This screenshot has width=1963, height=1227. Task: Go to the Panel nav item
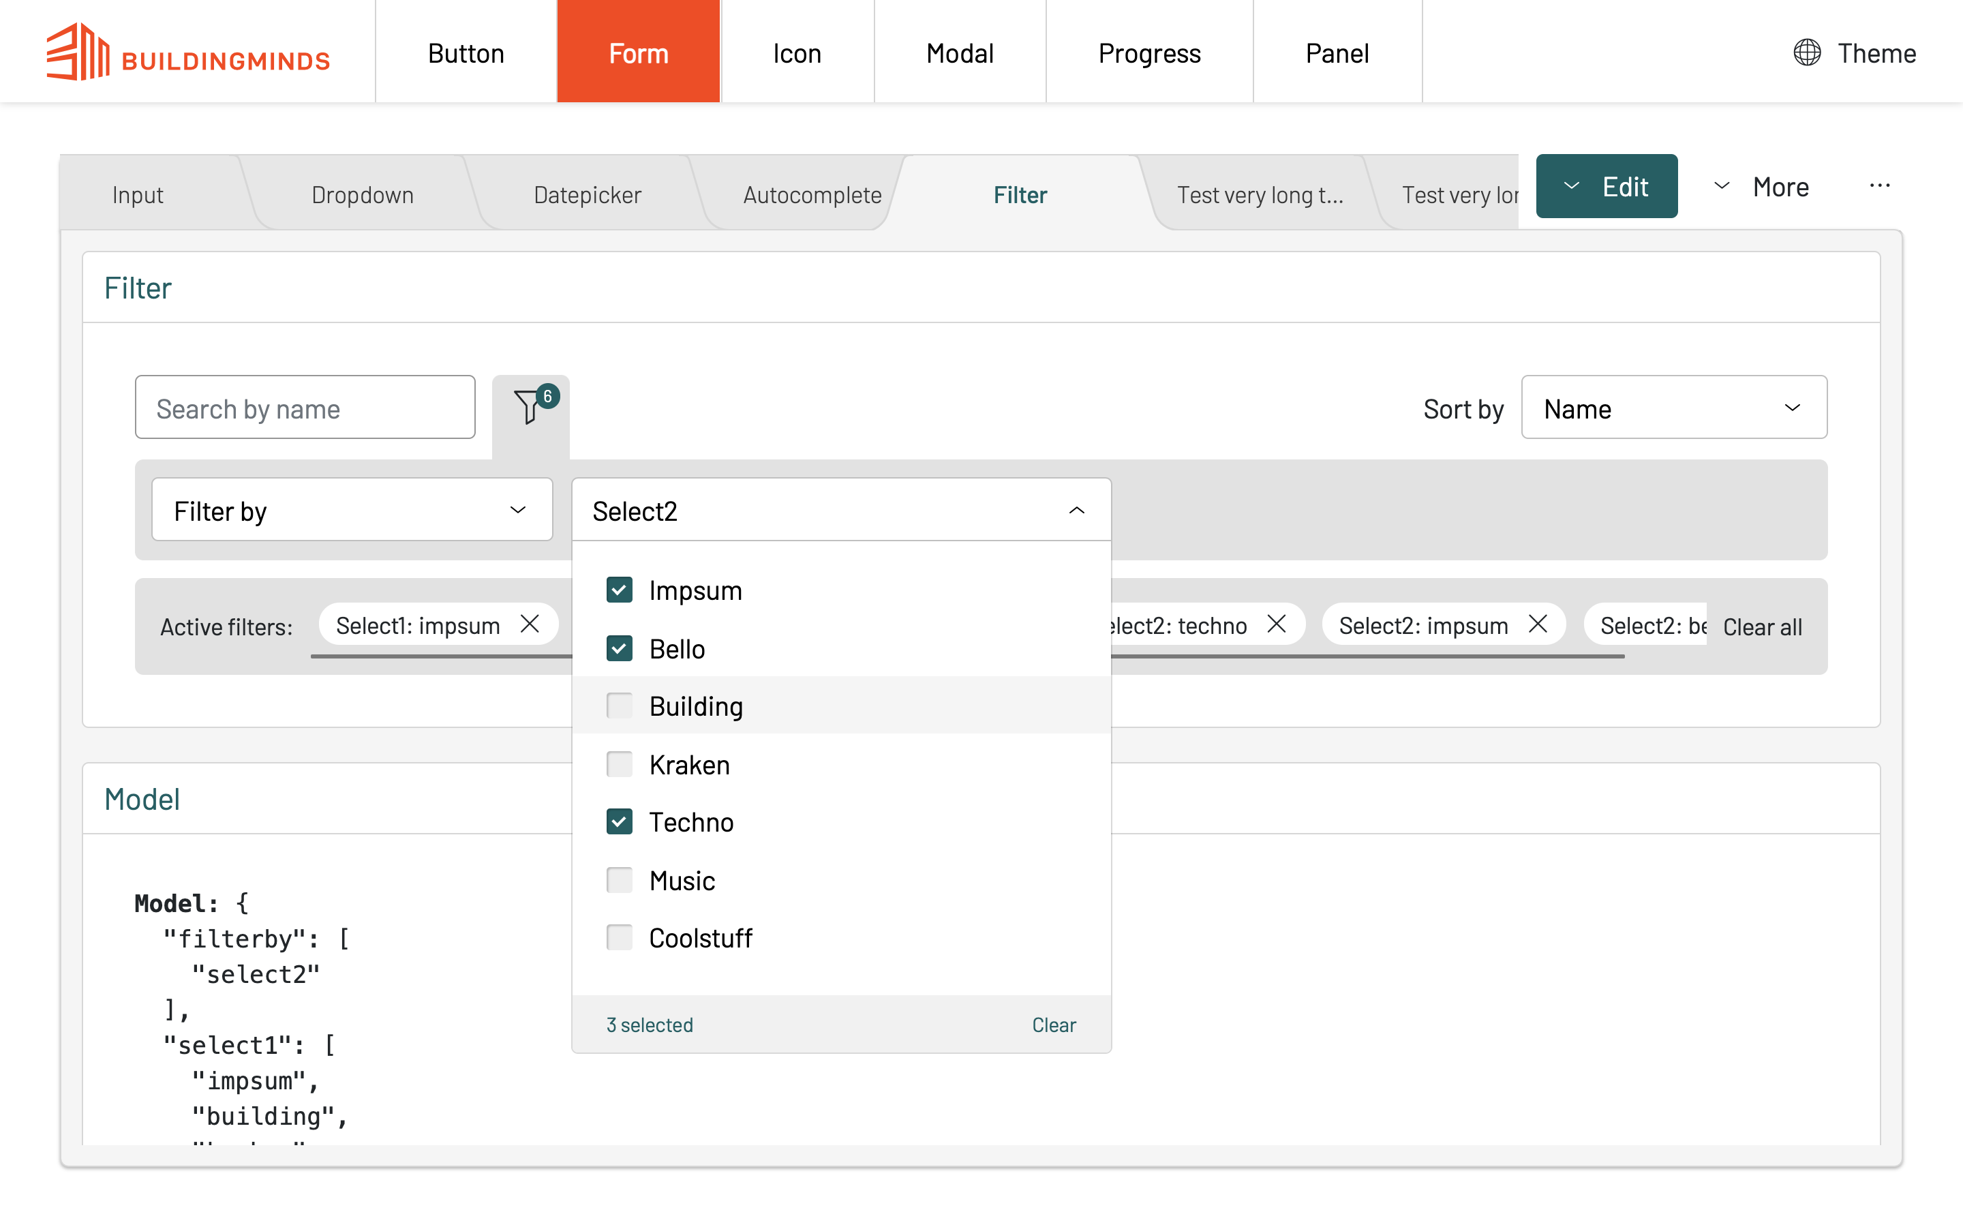1337,51
